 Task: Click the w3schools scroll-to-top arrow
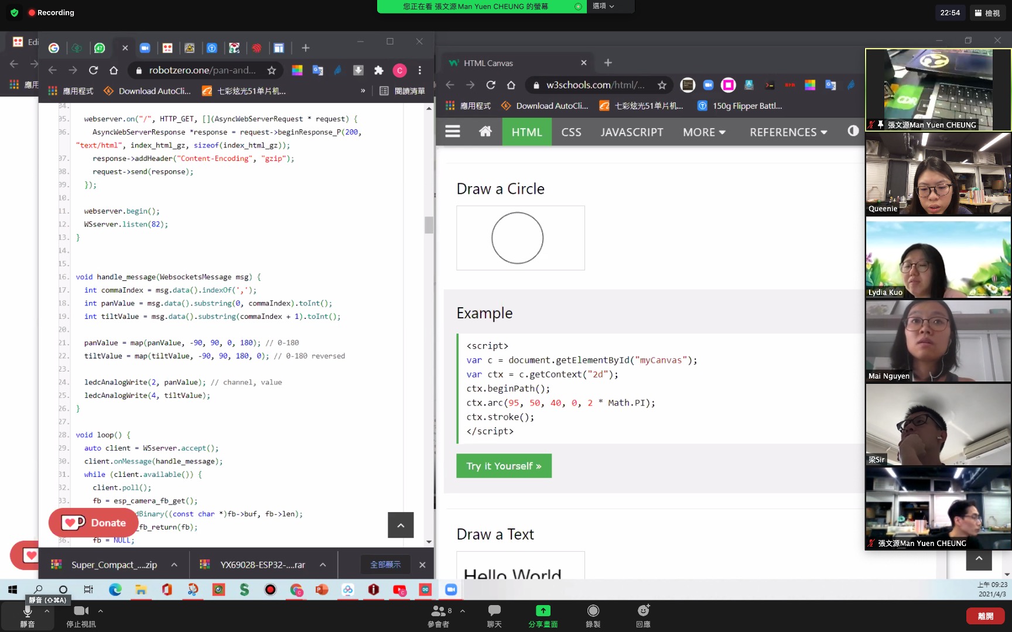pyautogui.click(x=979, y=558)
